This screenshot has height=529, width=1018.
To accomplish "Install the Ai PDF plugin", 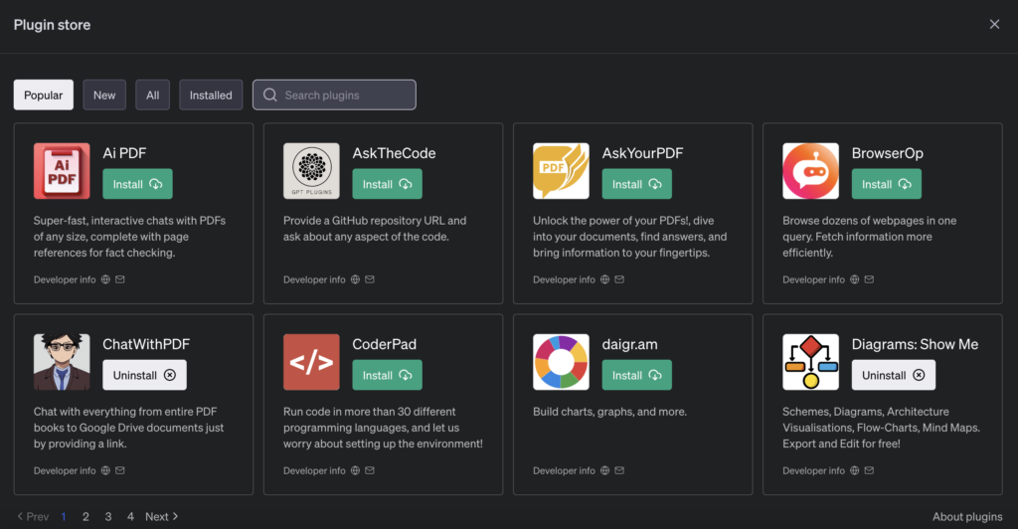I will click(137, 184).
